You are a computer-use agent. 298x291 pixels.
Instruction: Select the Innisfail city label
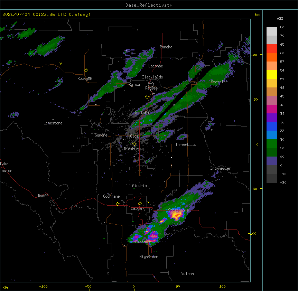tap(144, 113)
